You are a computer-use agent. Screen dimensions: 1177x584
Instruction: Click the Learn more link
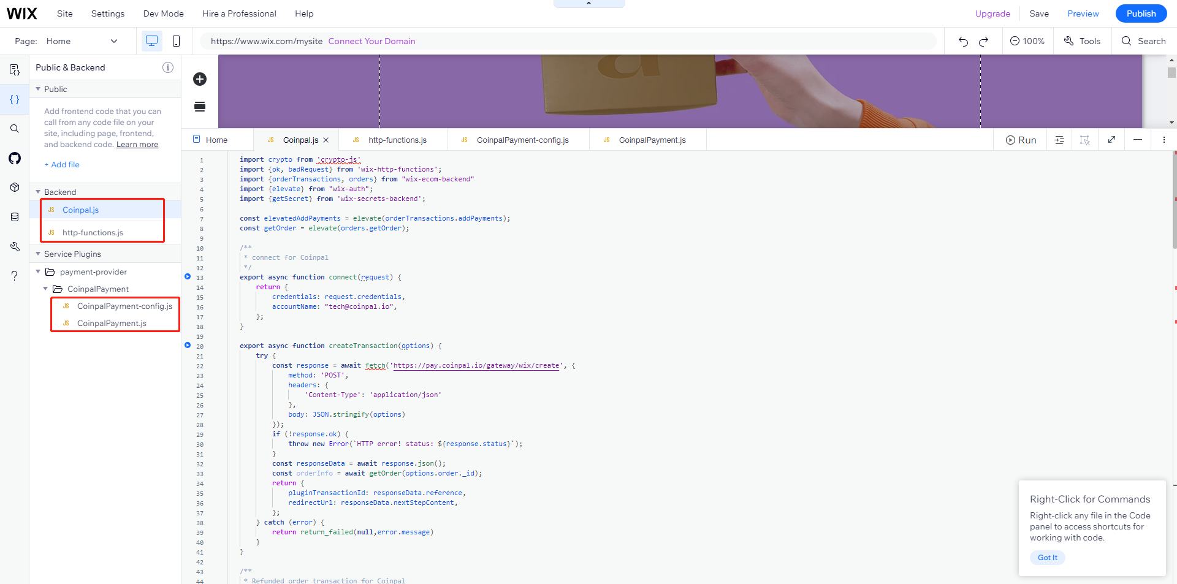(137, 145)
